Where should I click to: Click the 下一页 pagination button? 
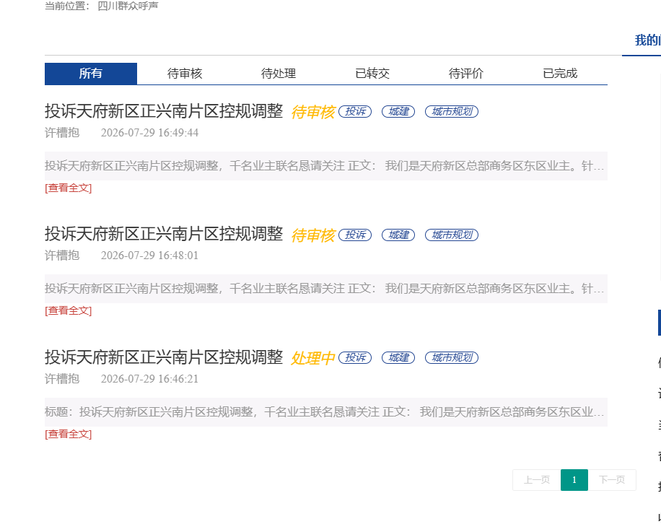[612, 480]
